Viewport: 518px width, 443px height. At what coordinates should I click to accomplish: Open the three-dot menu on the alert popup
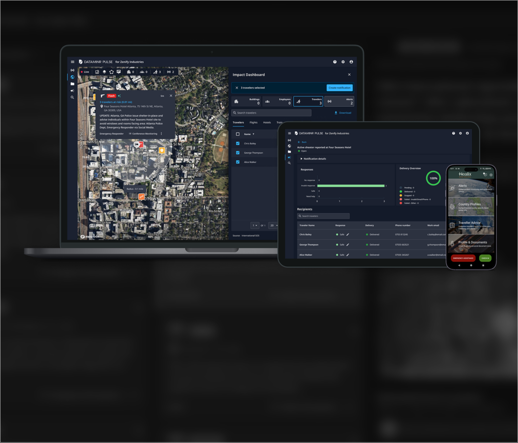pos(161,134)
